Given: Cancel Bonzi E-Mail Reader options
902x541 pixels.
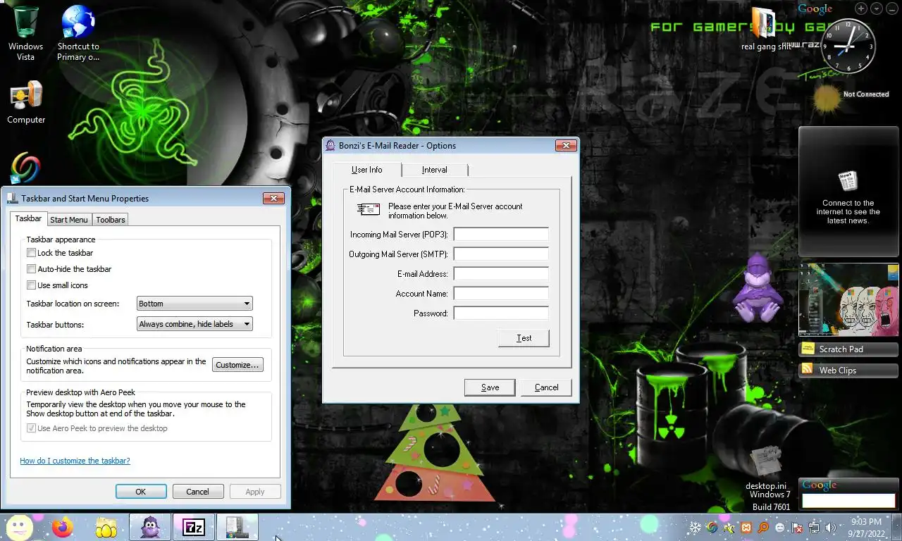Looking at the screenshot, I should click(546, 387).
